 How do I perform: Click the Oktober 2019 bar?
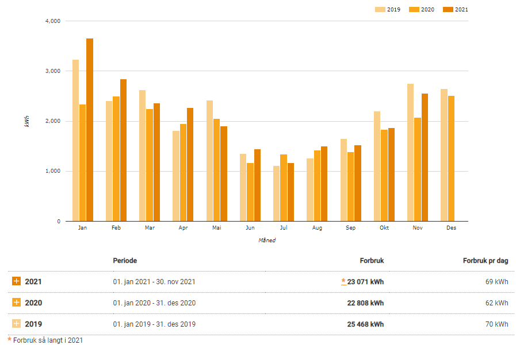377,166
